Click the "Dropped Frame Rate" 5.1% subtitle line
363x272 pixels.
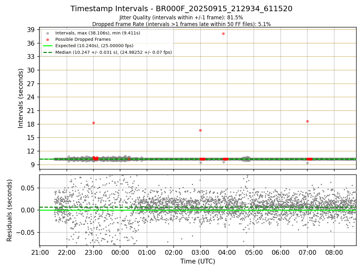pos(181,24)
